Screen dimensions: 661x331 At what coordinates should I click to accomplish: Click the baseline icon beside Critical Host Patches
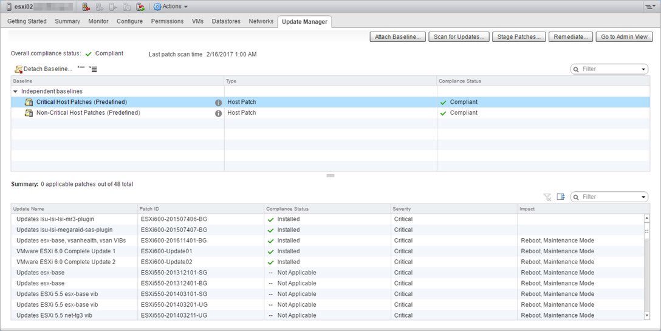29,102
